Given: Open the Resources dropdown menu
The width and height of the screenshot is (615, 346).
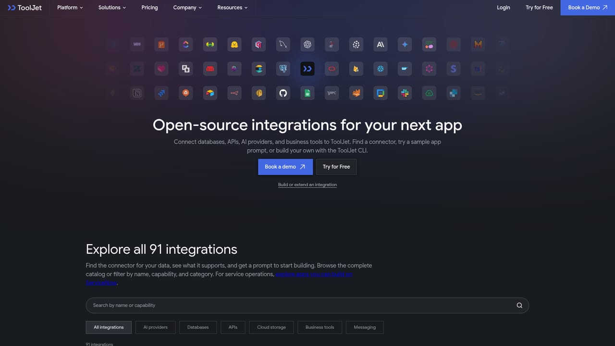Looking at the screenshot, I should point(233,8).
